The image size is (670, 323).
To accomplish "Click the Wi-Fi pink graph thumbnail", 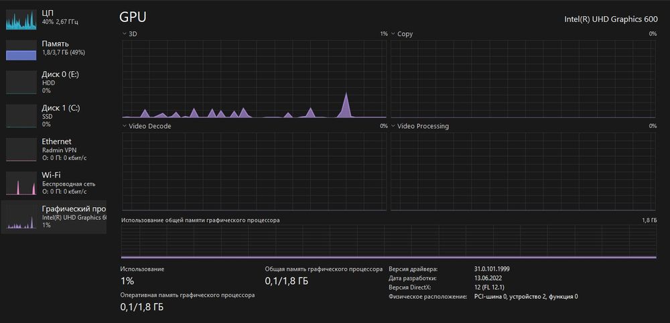I will tap(21, 184).
